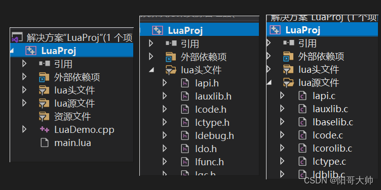
Task: Expand the LuaDemo.cpp node
Action: [24, 129]
